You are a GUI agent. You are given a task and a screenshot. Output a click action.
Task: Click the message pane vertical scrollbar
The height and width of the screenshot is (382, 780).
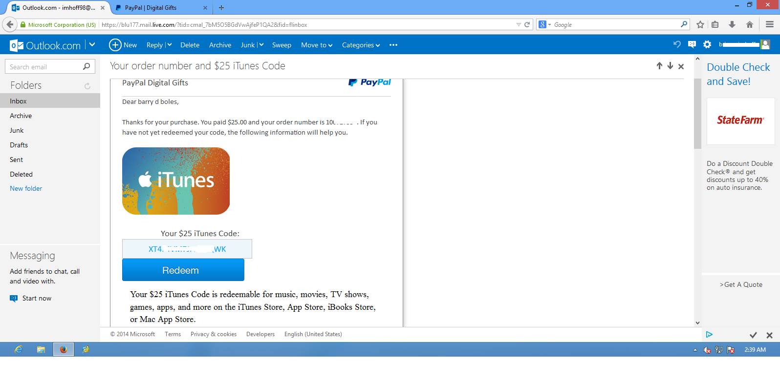pyautogui.click(x=697, y=113)
